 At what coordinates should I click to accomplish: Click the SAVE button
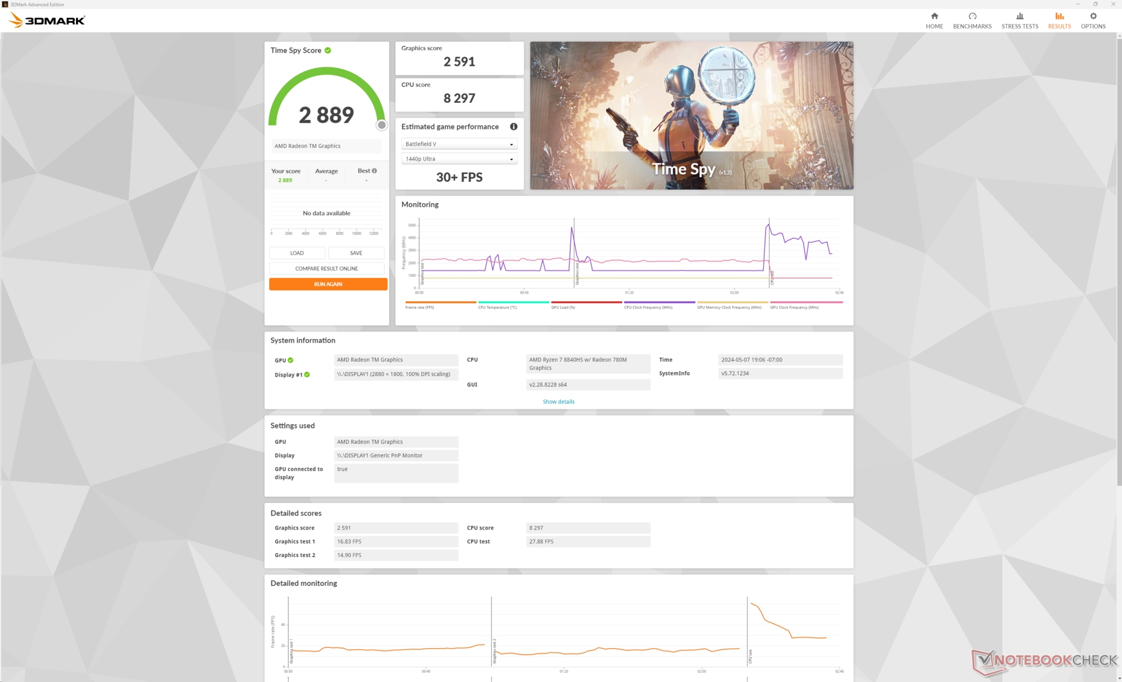[x=356, y=253]
